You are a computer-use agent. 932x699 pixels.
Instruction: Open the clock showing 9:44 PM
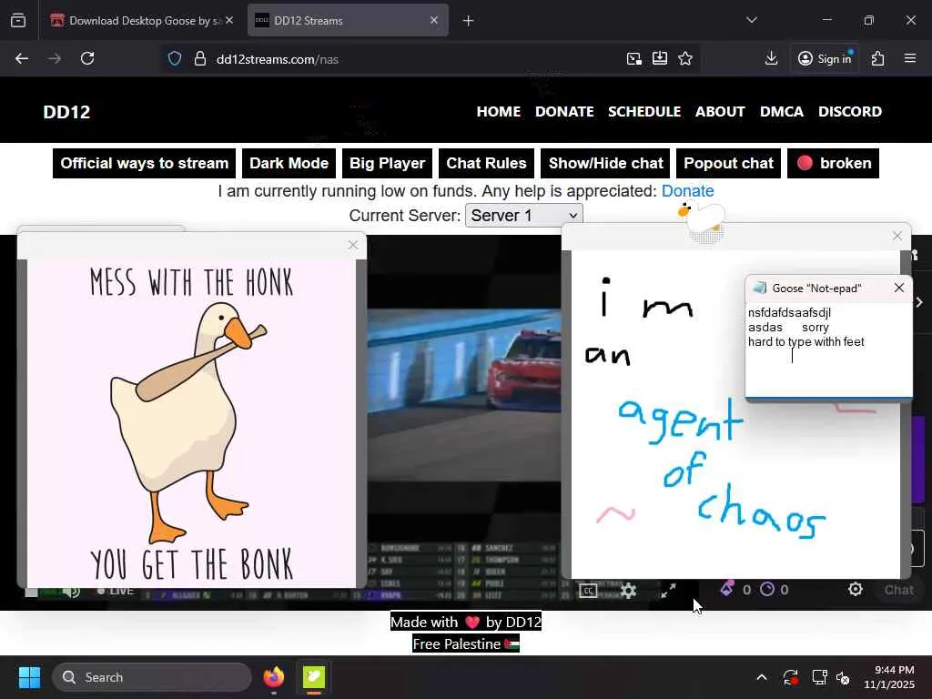tap(889, 677)
